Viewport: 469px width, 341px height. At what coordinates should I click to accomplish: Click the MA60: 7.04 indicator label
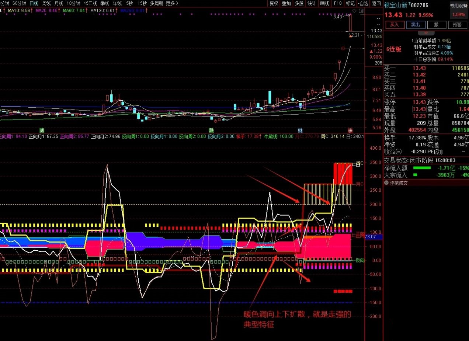(74, 11)
